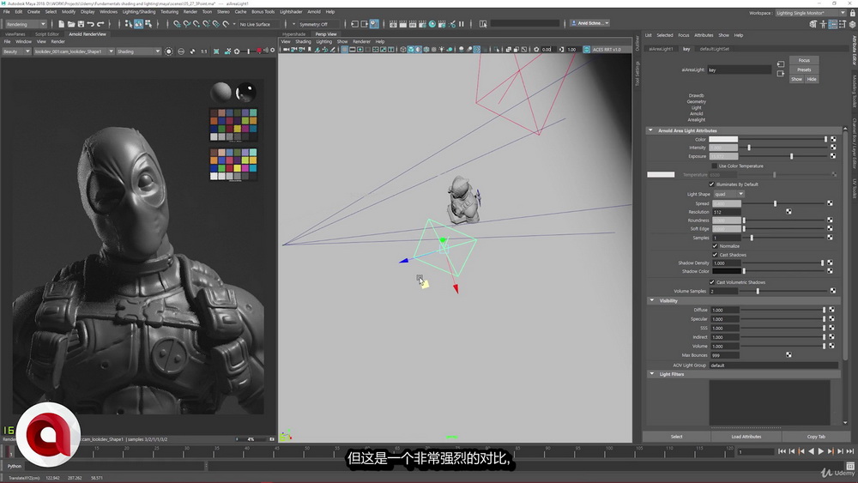Click the Play Forwards icon on the timeline
This screenshot has height=483, width=858.
pos(820,452)
